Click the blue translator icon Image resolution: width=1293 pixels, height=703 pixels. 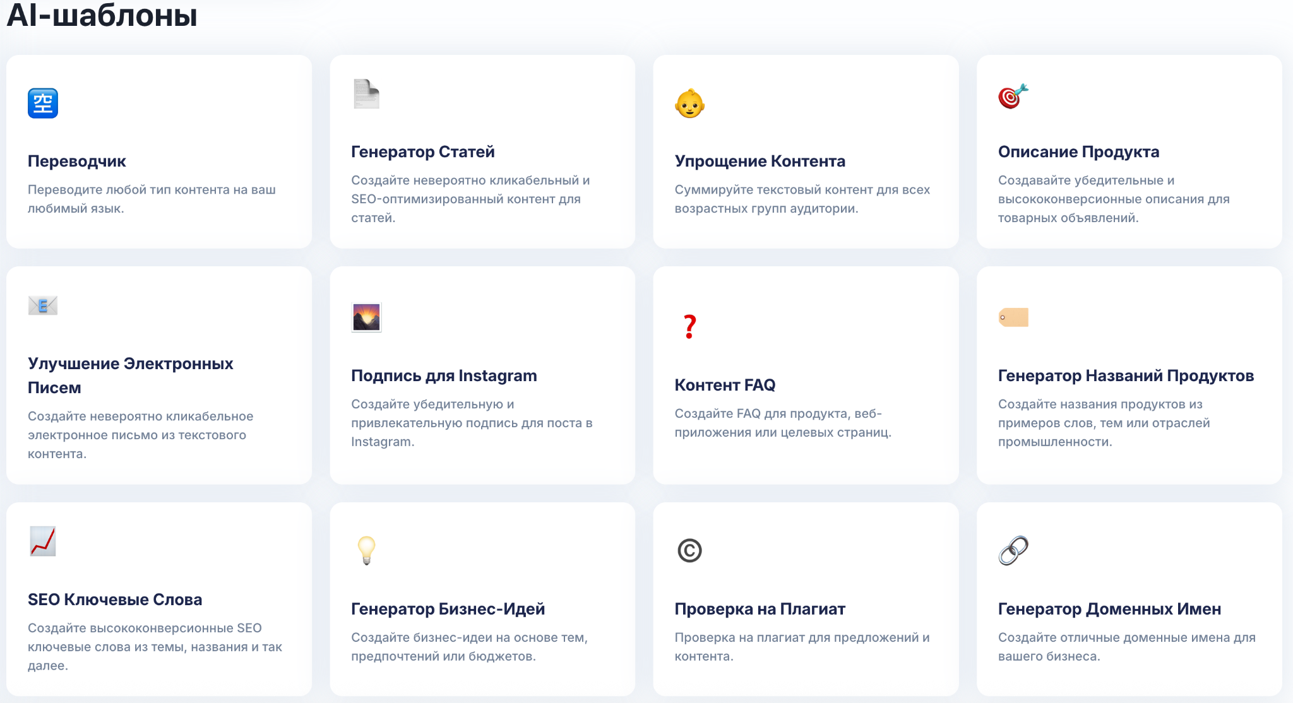(x=43, y=103)
